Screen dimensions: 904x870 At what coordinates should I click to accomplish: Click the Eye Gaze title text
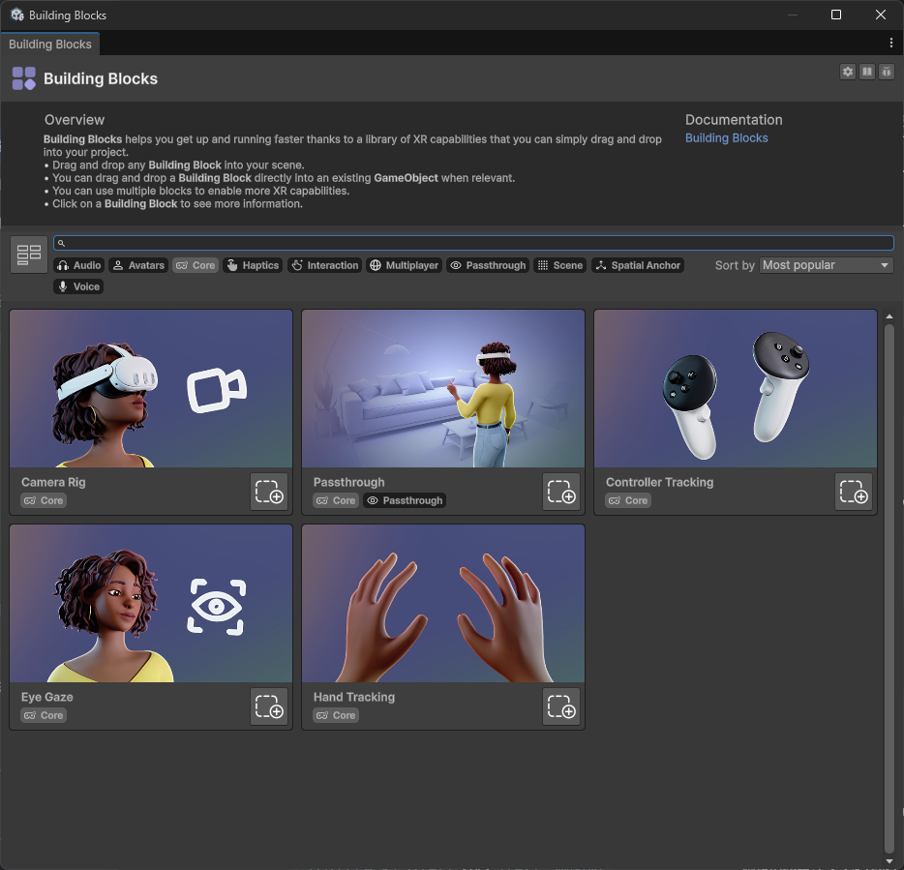[47, 697]
